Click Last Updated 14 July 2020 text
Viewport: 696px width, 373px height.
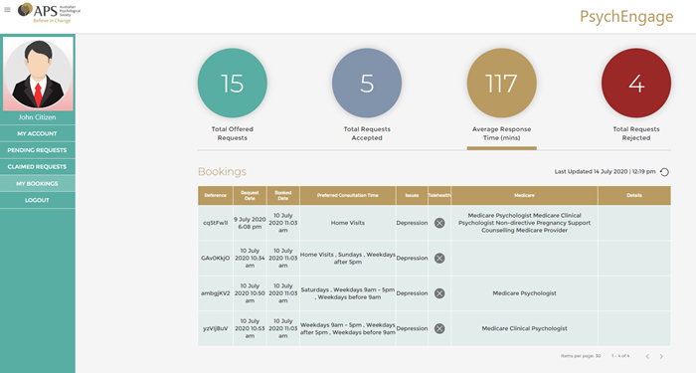[605, 171]
